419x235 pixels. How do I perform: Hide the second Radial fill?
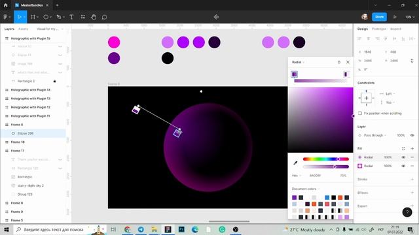pos(403,166)
